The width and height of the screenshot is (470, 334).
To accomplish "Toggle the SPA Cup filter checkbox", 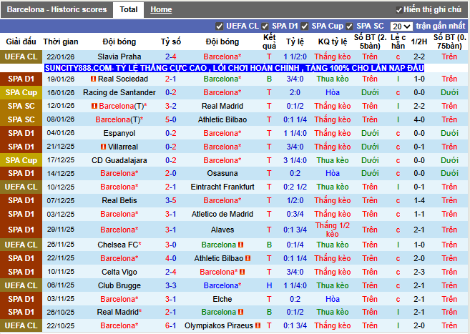I will click(305, 26).
